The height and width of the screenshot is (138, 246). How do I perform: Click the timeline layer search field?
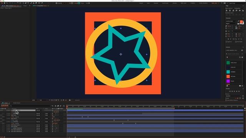click(31, 106)
